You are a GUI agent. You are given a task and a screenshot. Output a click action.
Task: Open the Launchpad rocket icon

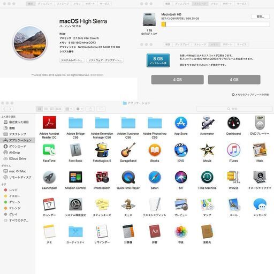pyautogui.click(x=49, y=177)
